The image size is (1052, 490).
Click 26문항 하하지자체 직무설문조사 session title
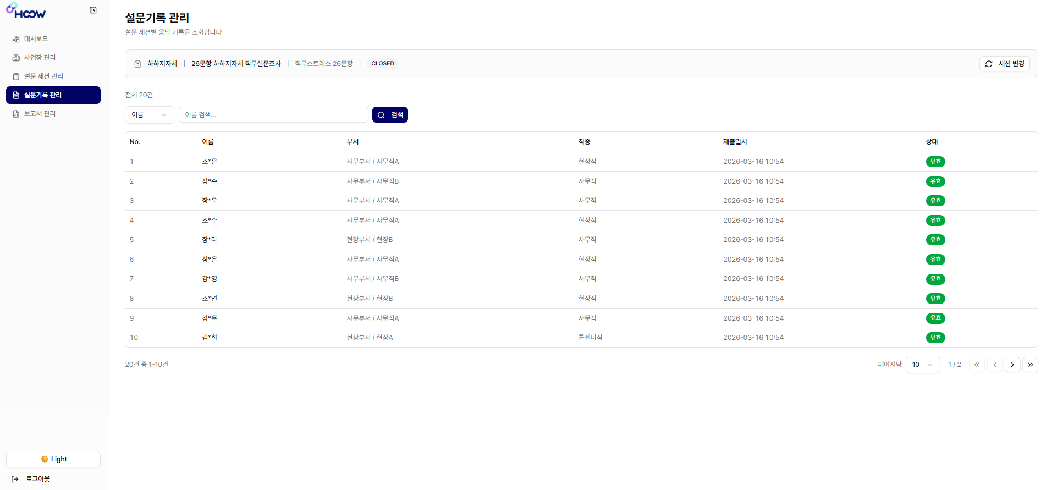point(236,64)
